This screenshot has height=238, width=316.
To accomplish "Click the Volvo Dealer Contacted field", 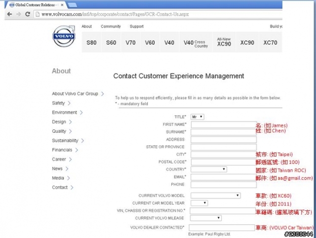I will click(x=222, y=228).
